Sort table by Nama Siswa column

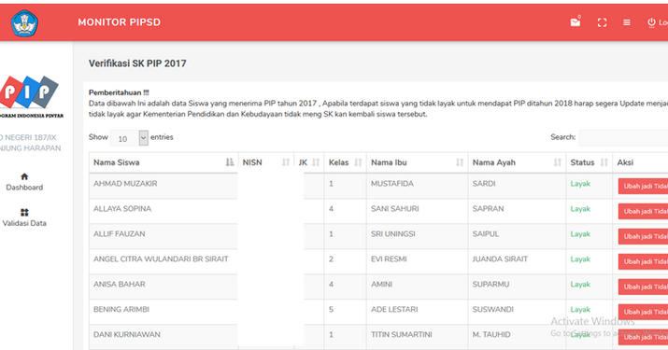(163, 162)
